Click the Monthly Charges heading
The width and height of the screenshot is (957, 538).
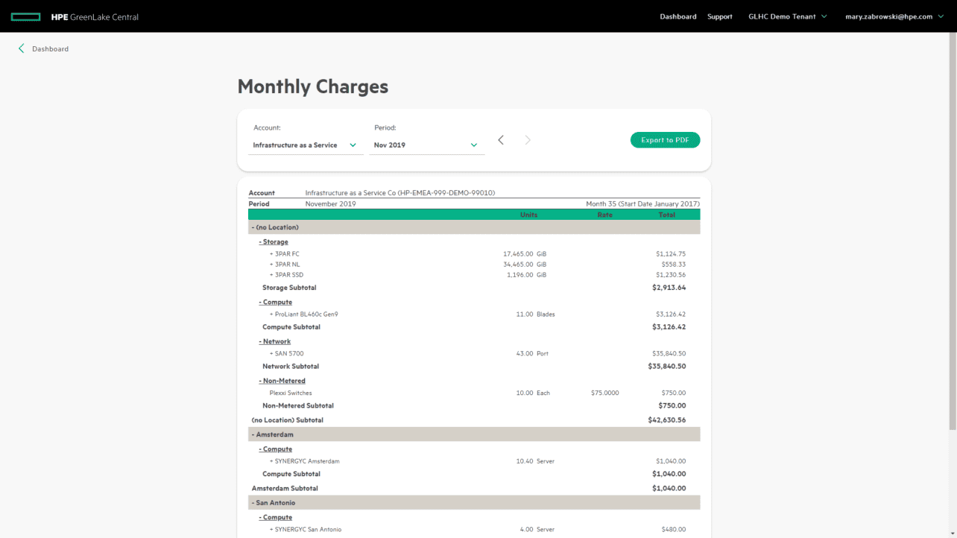pyautogui.click(x=313, y=86)
